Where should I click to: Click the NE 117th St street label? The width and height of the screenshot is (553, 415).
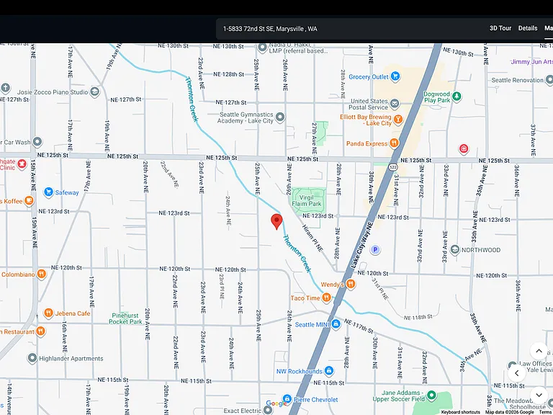359,326
